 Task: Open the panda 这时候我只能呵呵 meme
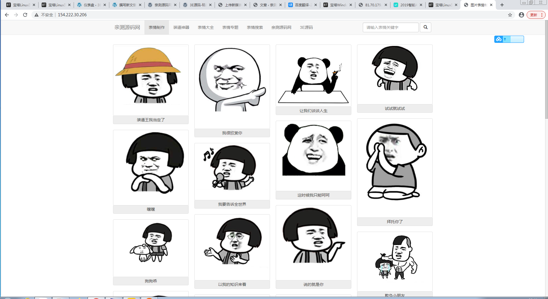[313, 156]
